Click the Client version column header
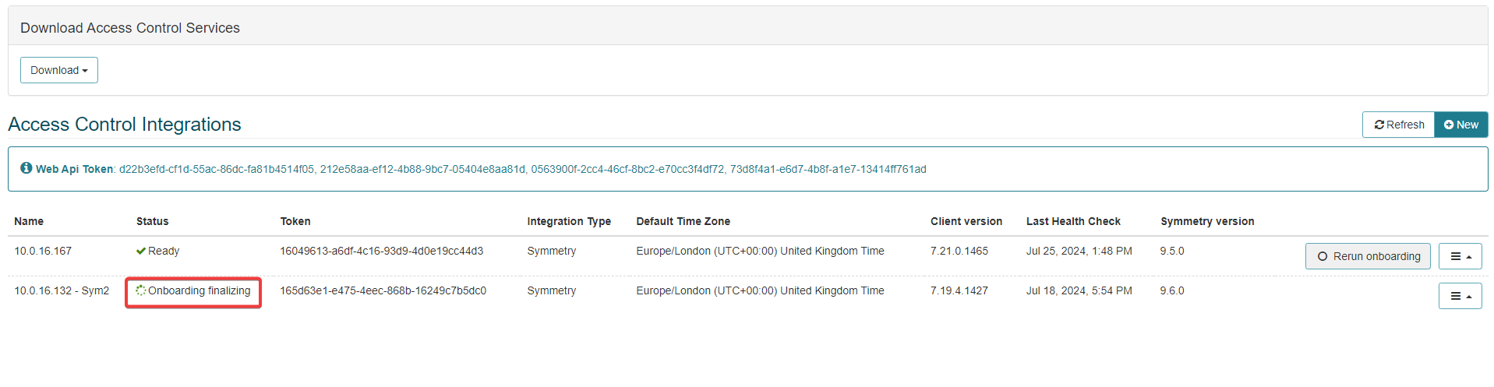 point(966,221)
